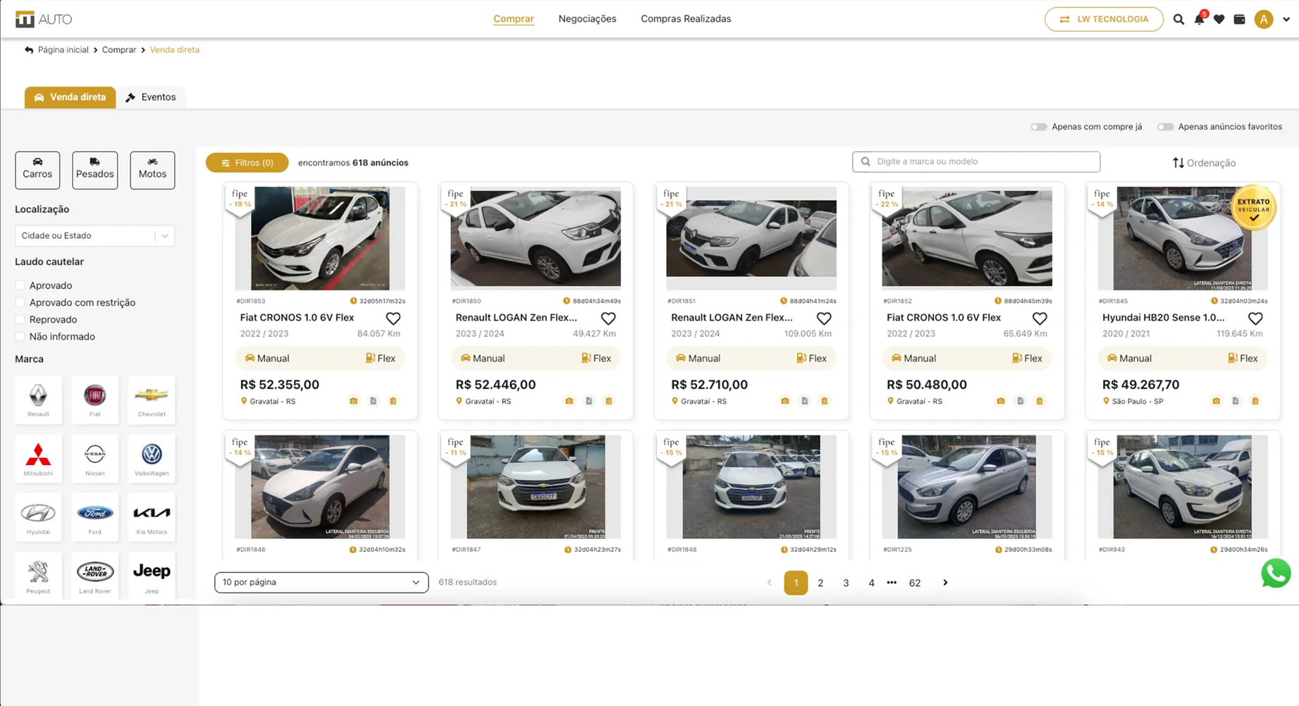Check the Reprovado checkbox
The image size is (1299, 706).
(x=20, y=319)
